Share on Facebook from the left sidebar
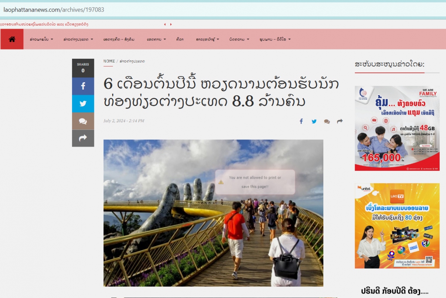This screenshot has width=446, height=298. tap(83, 86)
